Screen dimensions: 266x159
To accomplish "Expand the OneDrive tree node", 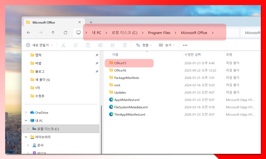I will [26, 113].
